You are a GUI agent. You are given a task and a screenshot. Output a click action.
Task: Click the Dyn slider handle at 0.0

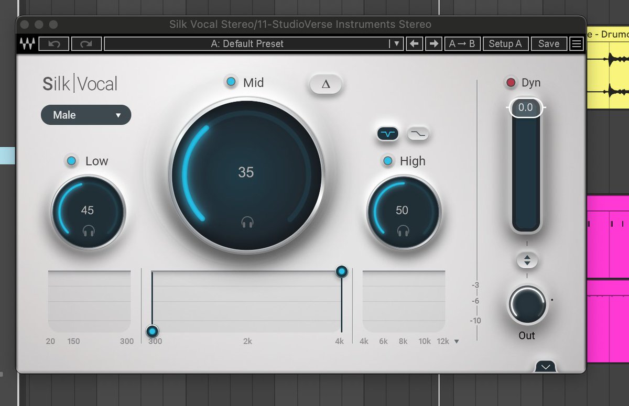(x=526, y=107)
